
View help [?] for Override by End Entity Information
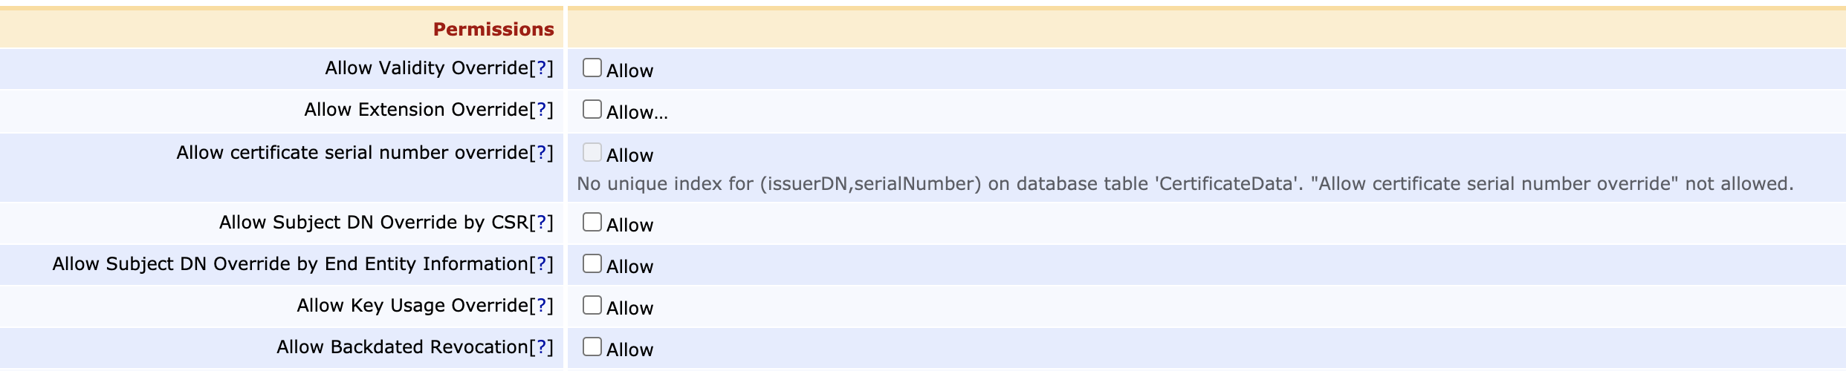541,263
